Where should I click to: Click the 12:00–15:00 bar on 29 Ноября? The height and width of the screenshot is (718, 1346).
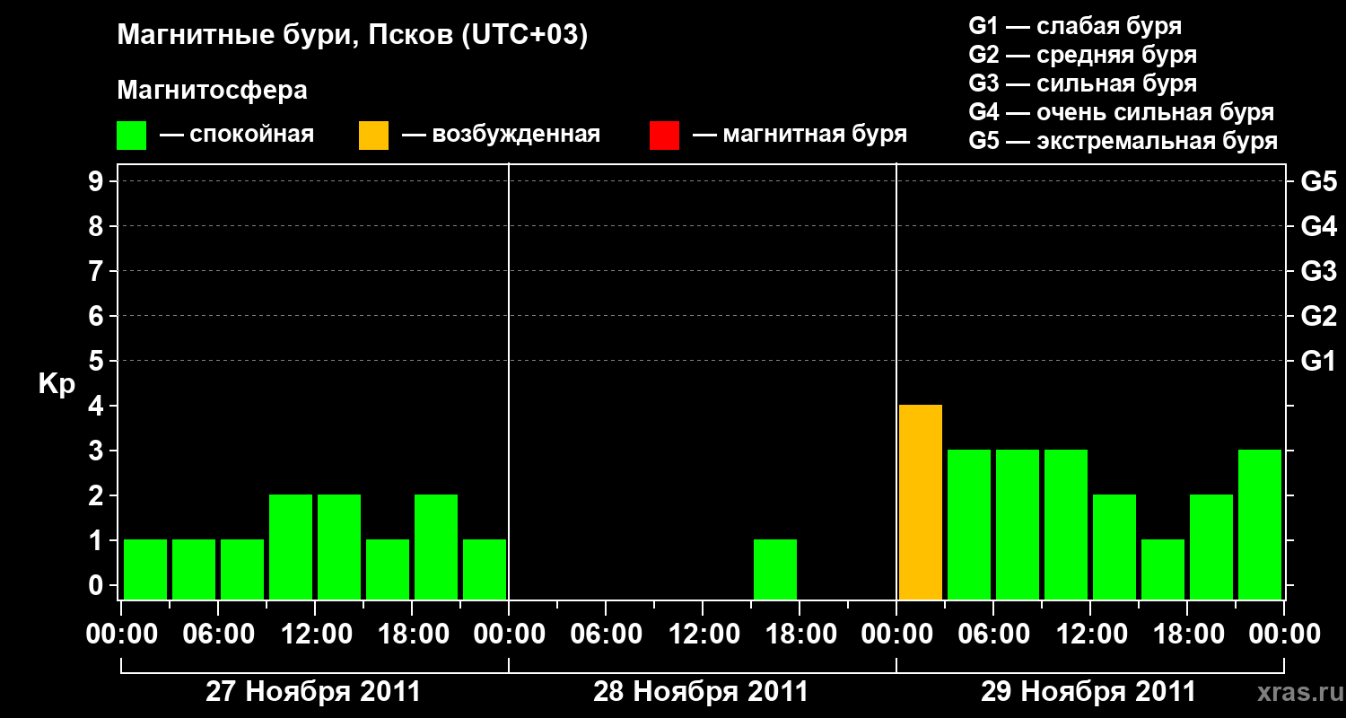[x=1114, y=547]
